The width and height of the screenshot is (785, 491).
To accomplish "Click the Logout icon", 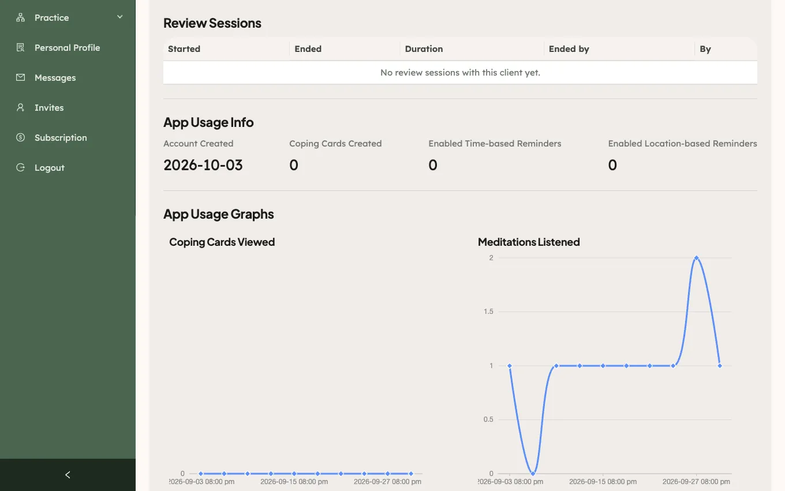I will click(x=21, y=167).
